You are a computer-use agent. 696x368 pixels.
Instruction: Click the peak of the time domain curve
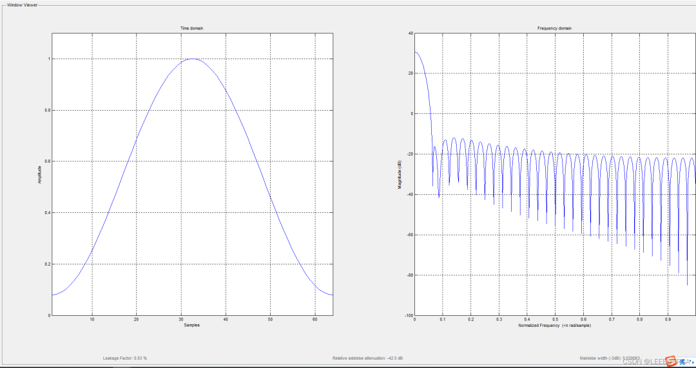[x=193, y=59]
